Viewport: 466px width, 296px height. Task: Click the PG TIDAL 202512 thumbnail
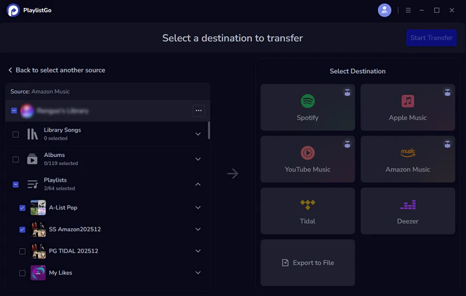pyautogui.click(x=38, y=251)
